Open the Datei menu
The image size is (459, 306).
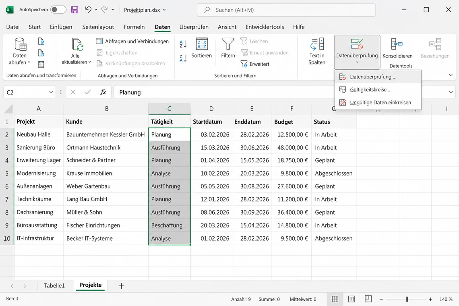click(13, 27)
